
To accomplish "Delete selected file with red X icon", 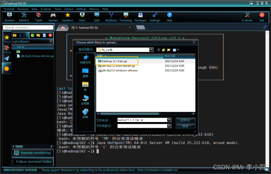I will (50, 35).
